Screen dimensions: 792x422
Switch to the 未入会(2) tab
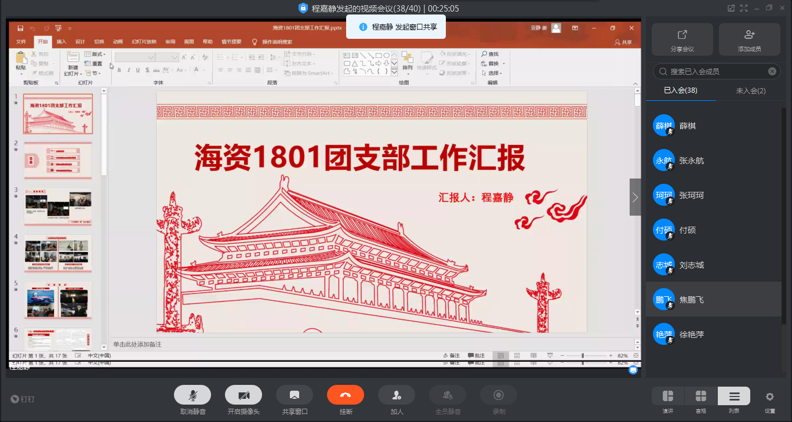click(x=751, y=90)
